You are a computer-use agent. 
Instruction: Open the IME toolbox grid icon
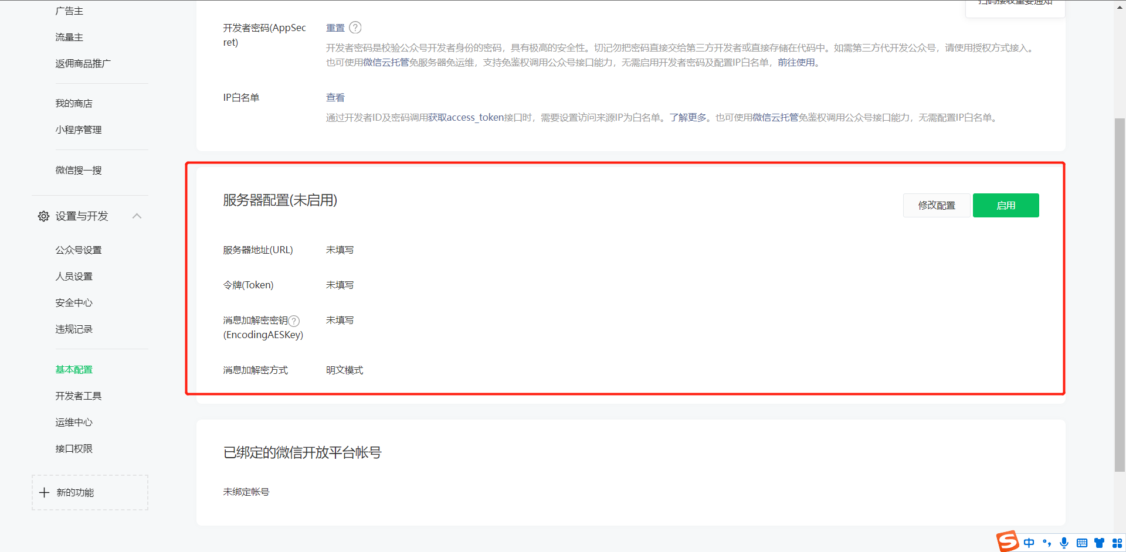[1117, 543]
